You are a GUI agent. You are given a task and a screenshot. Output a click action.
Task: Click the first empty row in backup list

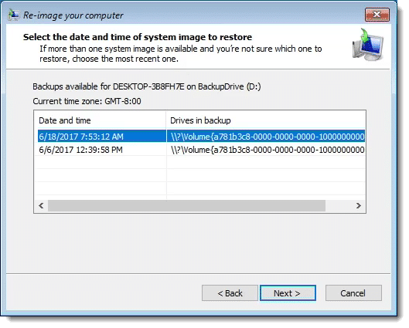pos(200,162)
